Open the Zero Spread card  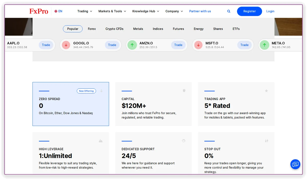[x=71, y=104]
